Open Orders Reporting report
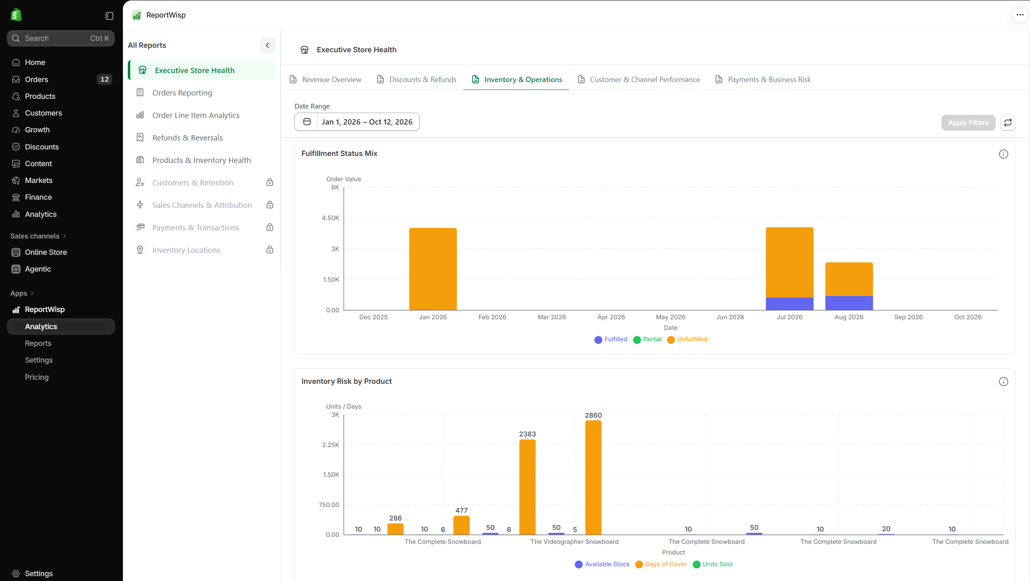Image resolution: width=1030 pixels, height=581 pixels. pyautogui.click(x=202, y=93)
